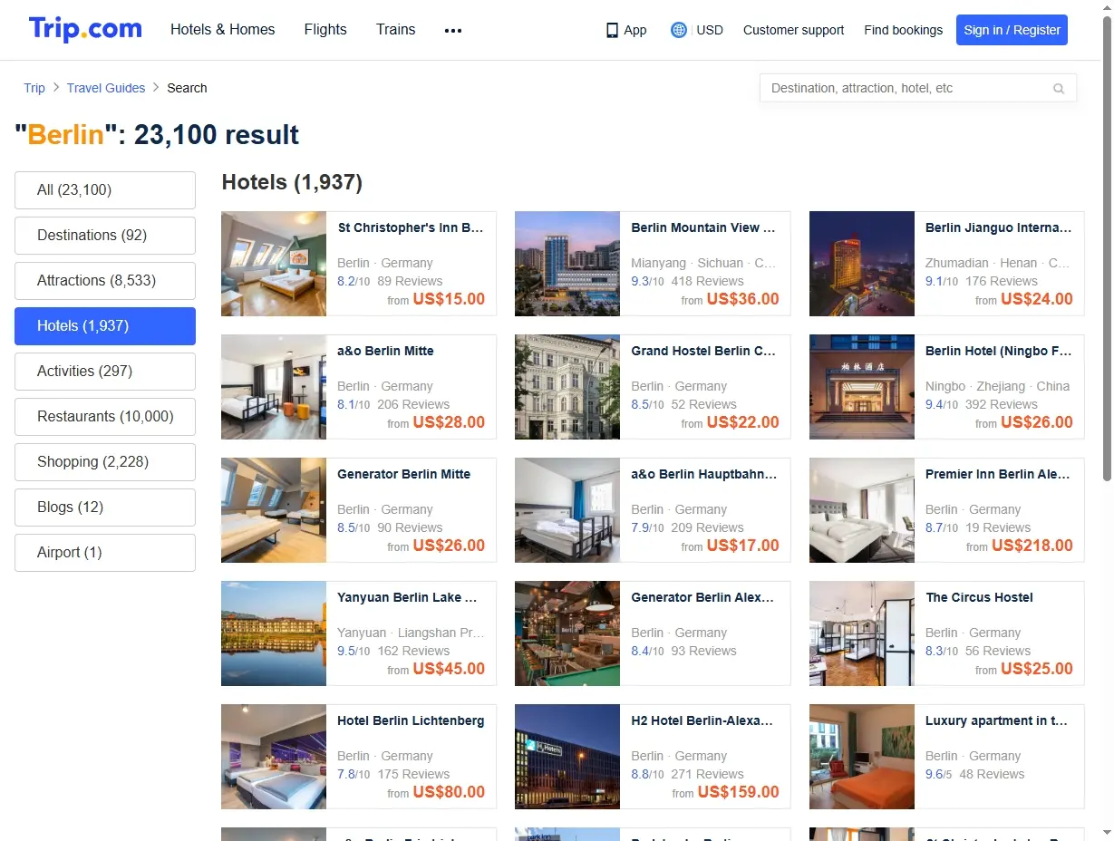Click Premier Inn US$218.00 price
This screenshot has height=841, width=1114.
[x=1032, y=546]
